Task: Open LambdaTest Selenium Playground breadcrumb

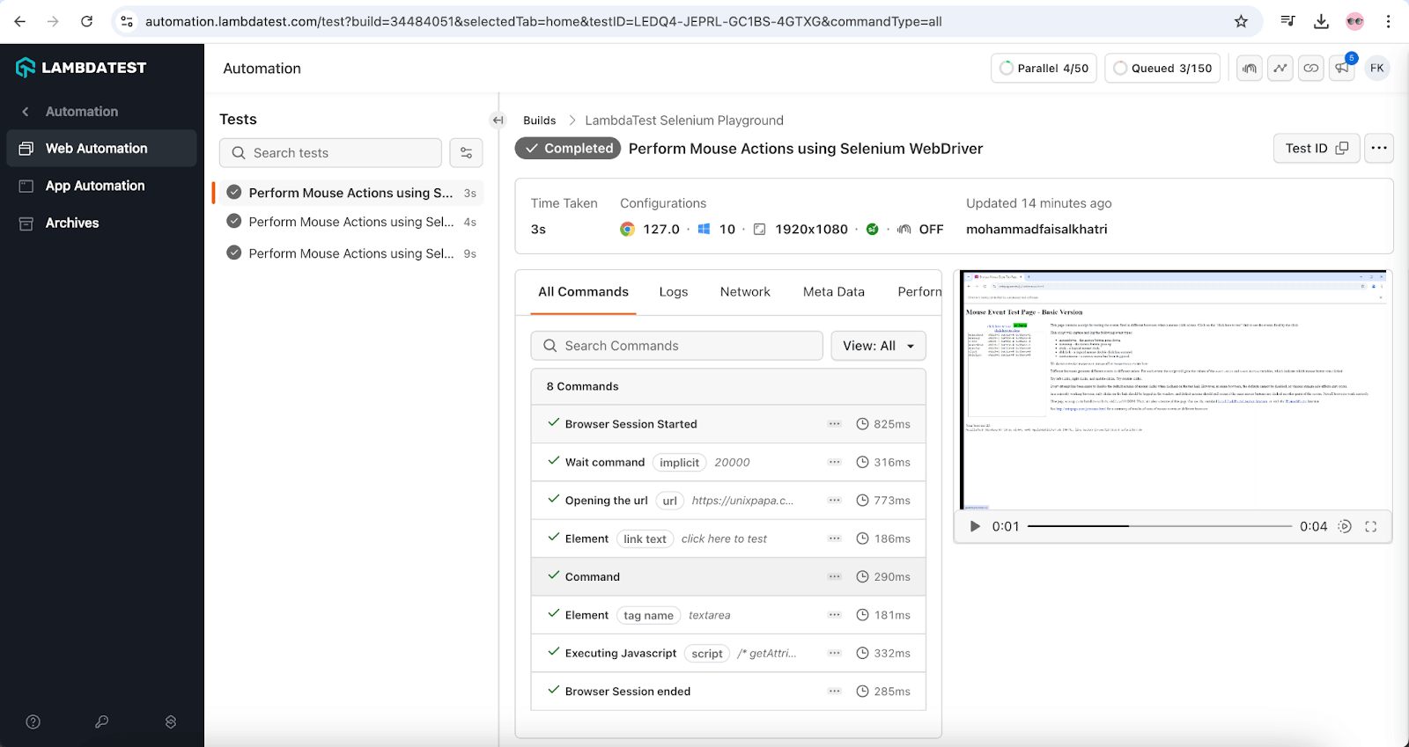Action: 684,121
